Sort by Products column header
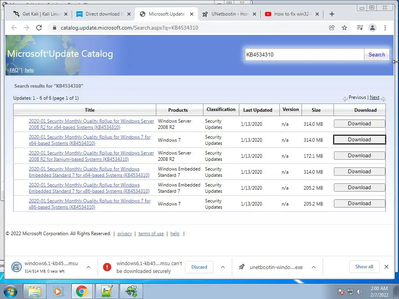The height and width of the screenshot is (299, 399). click(178, 110)
